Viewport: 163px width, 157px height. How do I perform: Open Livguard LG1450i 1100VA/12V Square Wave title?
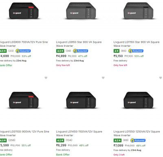[79, 133]
